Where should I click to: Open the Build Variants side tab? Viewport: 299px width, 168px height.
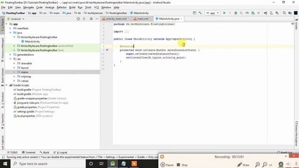tap(2, 77)
